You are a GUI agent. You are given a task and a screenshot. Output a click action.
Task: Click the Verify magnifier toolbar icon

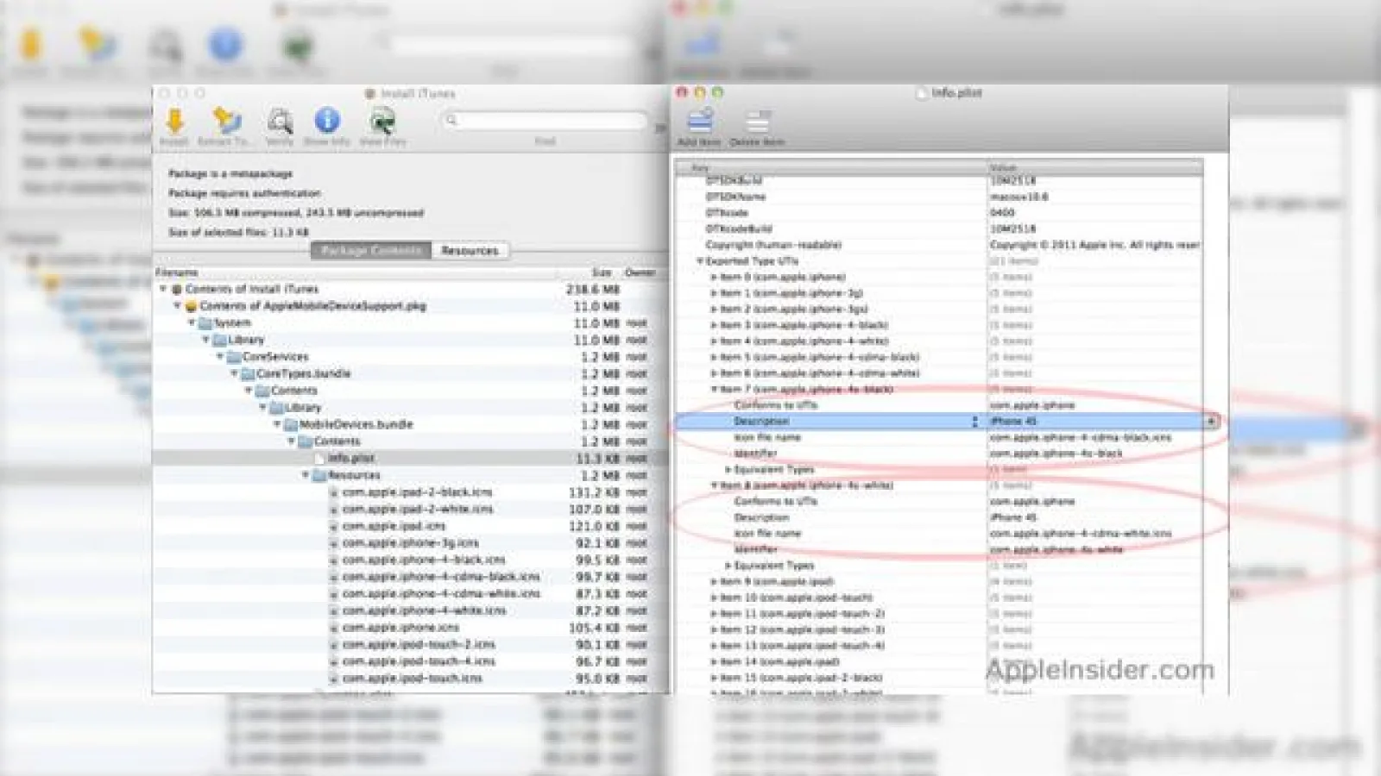pos(280,122)
